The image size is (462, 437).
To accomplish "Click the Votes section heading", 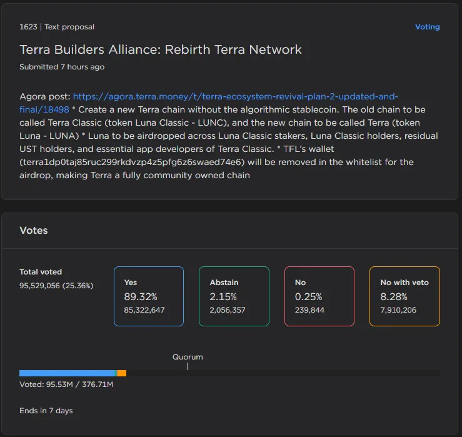I will [x=34, y=231].
